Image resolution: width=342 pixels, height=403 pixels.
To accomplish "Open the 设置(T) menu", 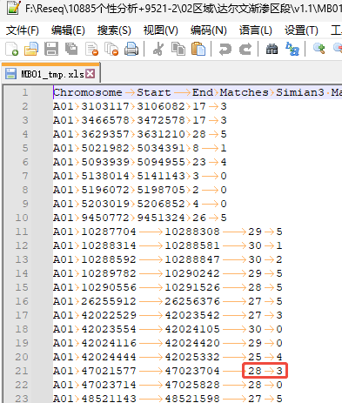I will click(x=301, y=30).
